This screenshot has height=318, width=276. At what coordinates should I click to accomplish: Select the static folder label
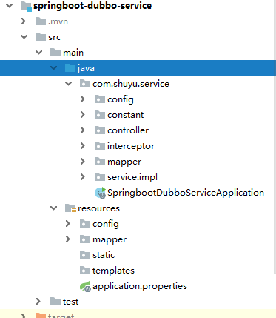(x=104, y=255)
